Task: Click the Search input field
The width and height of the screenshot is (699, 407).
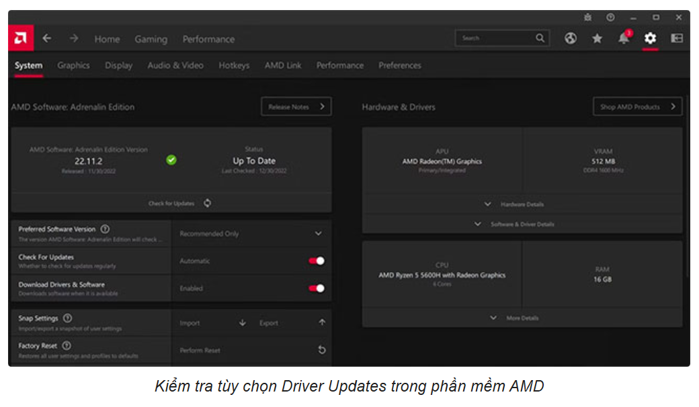Action: point(496,39)
